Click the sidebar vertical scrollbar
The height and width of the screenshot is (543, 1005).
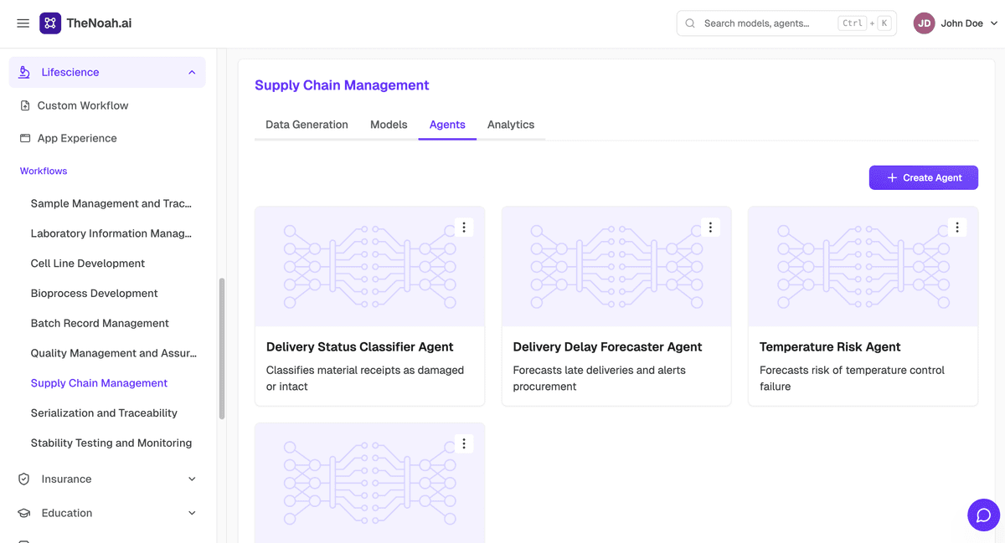click(221, 348)
